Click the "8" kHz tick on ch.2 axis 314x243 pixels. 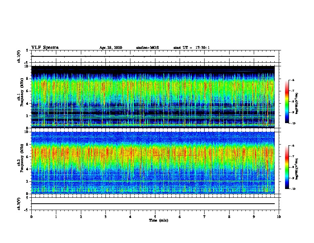28,145
